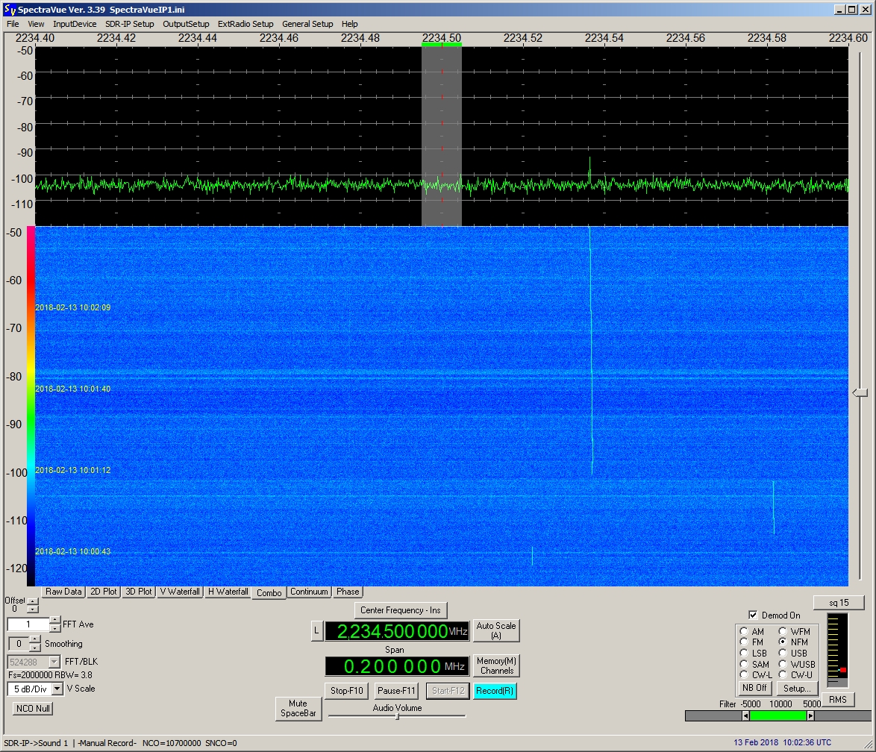Select the USB demodulation mode

(x=783, y=653)
